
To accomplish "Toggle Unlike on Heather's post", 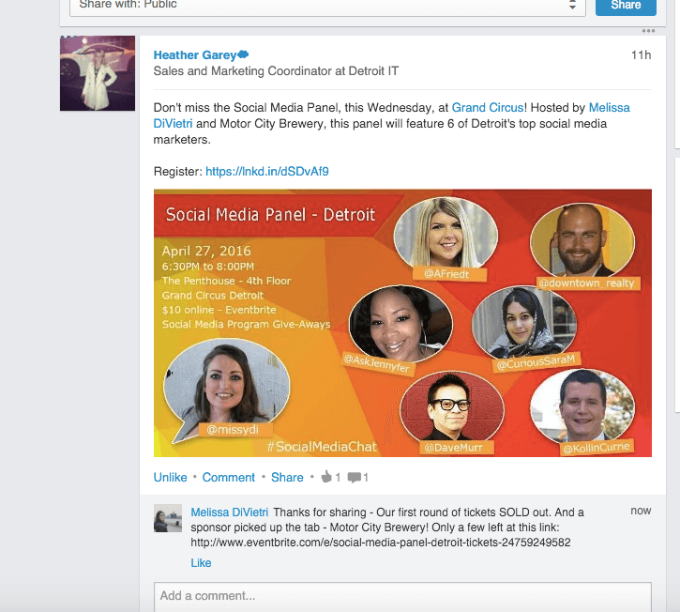I will (170, 478).
